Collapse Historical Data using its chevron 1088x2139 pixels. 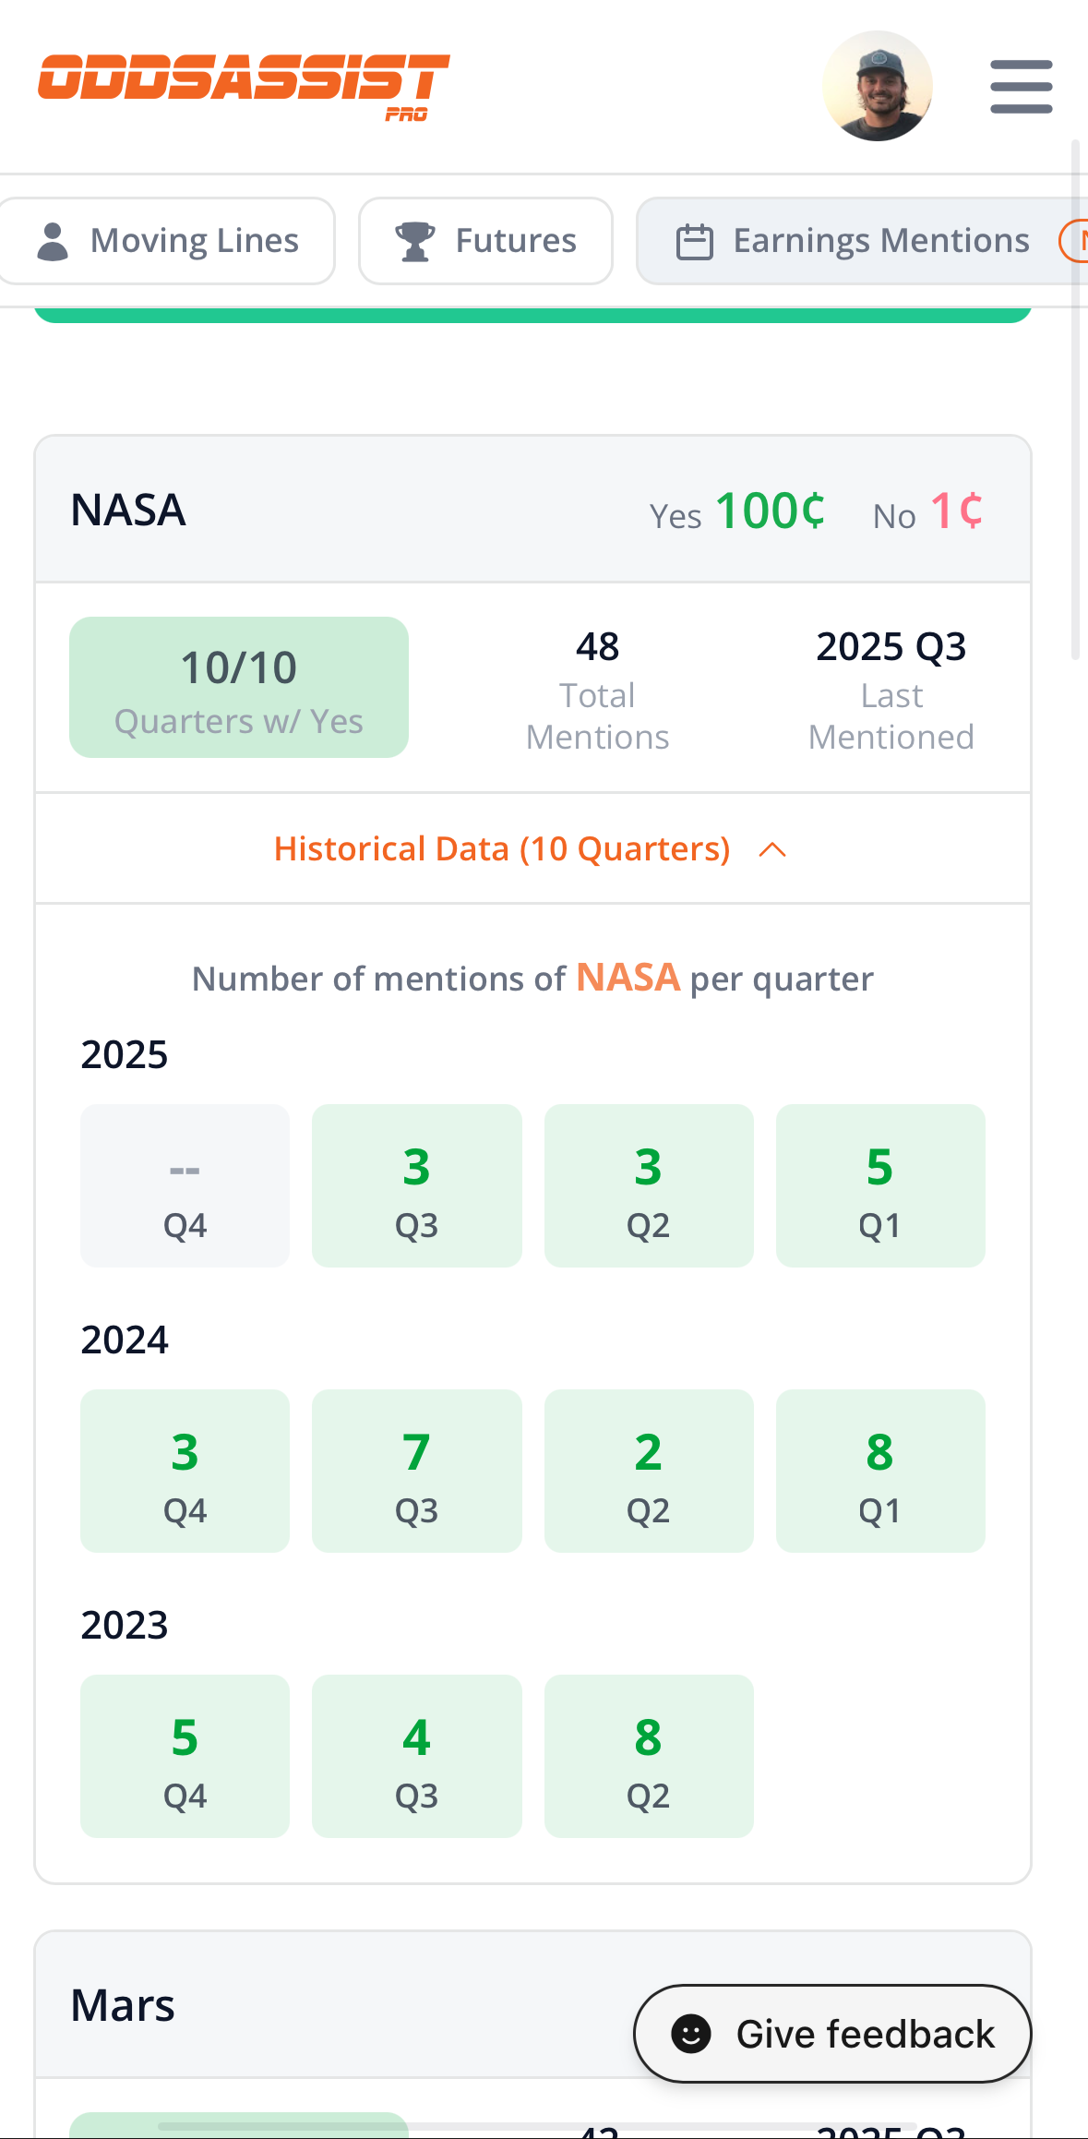pyautogui.click(x=774, y=848)
